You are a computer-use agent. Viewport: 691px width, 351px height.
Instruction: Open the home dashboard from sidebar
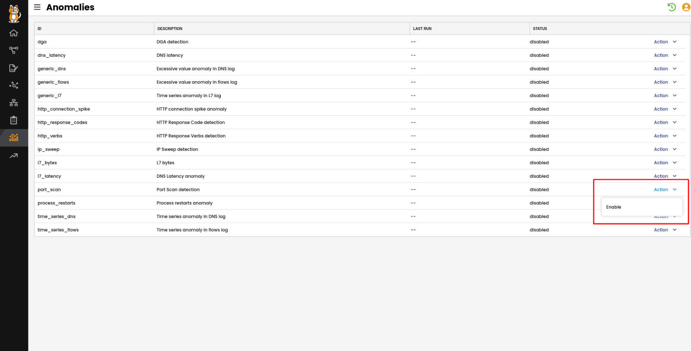click(x=14, y=33)
